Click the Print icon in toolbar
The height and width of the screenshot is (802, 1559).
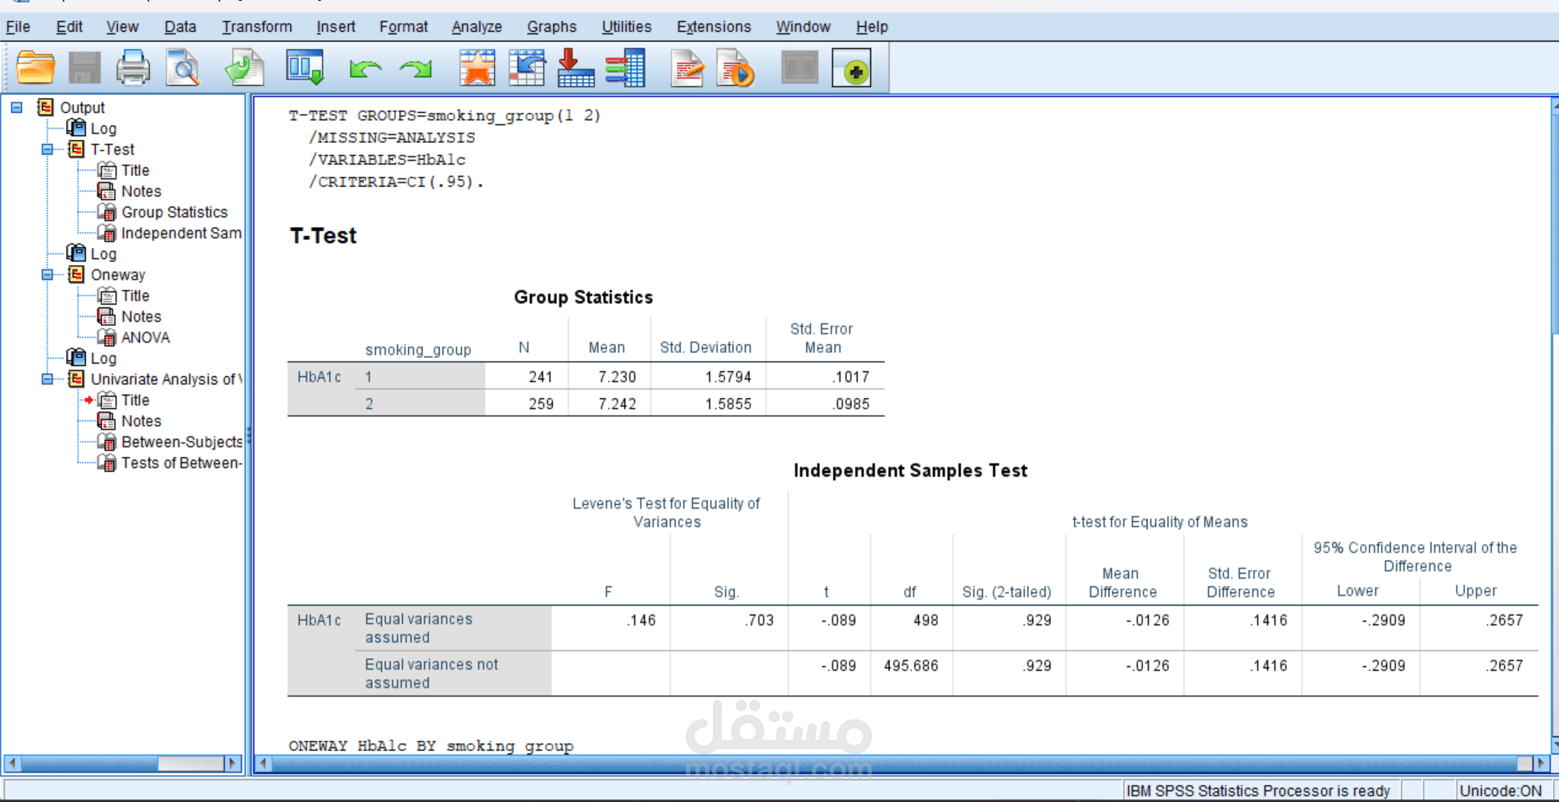pyautogui.click(x=133, y=68)
